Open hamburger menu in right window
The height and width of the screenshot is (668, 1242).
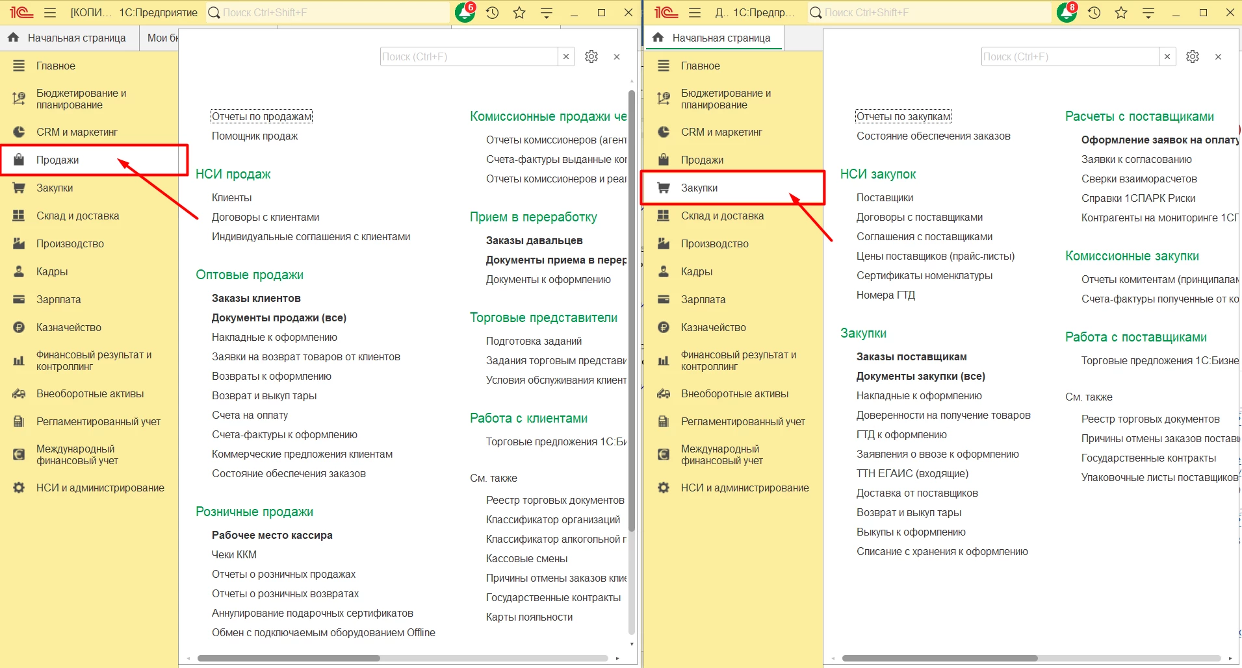click(x=695, y=12)
